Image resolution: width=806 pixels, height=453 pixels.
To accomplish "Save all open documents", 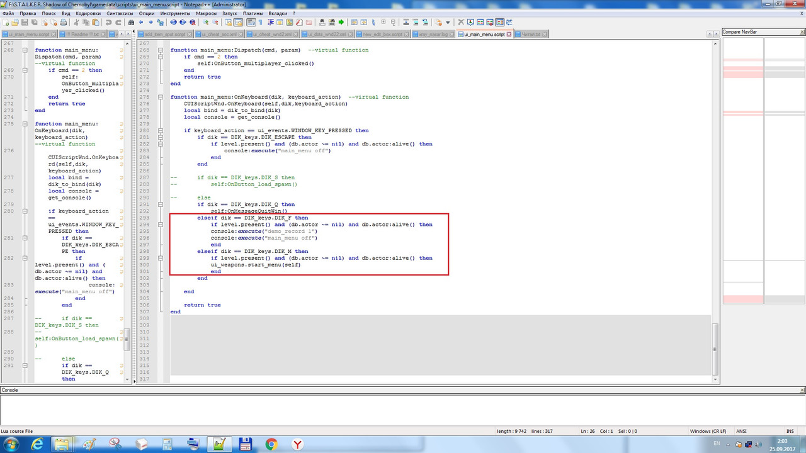I will pos(35,22).
